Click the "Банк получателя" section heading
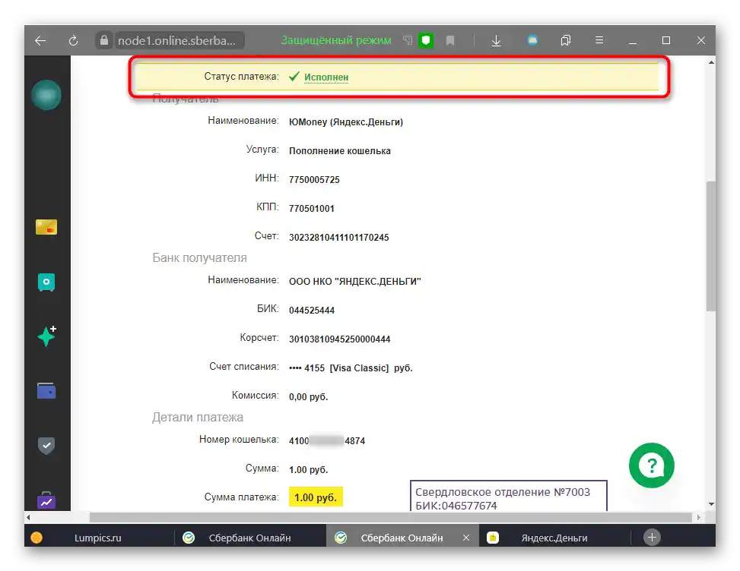The image size is (740, 571). click(x=199, y=257)
